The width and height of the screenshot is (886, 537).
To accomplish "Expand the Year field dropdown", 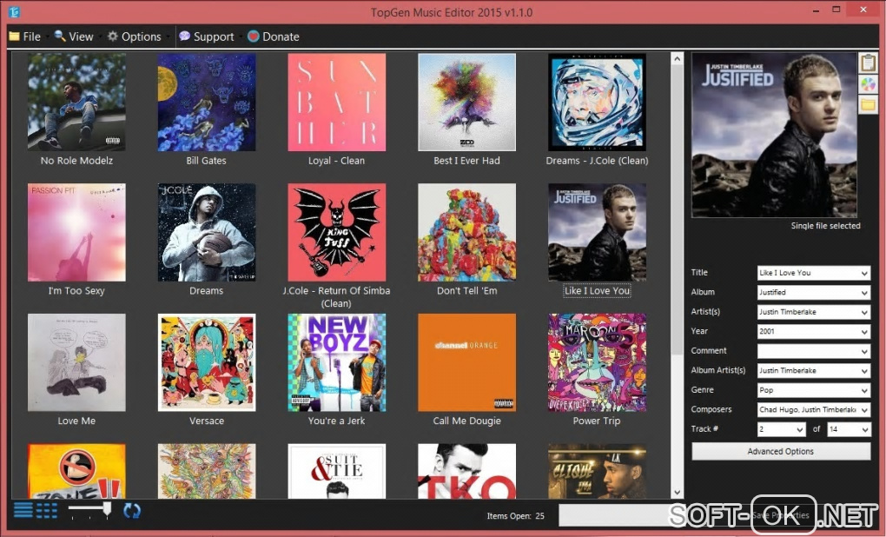I will click(864, 332).
